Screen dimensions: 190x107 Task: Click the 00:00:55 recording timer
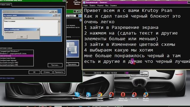[x=98, y=73]
